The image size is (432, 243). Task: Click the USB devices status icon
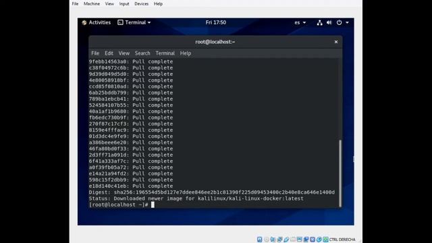(286, 240)
